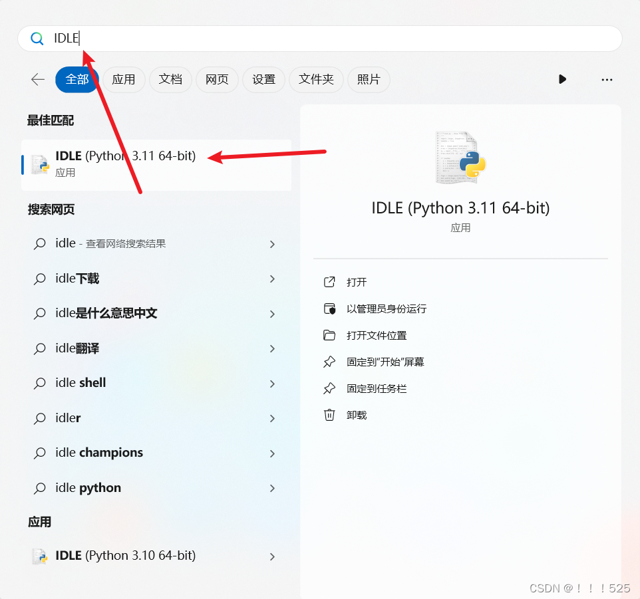Expand the 'idler' chevron
640x599 pixels.
pyautogui.click(x=272, y=418)
